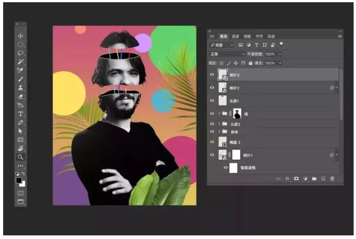Toggle lock transparent pixels
The width and height of the screenshot is (356, 239).
(x=222, y=63)
